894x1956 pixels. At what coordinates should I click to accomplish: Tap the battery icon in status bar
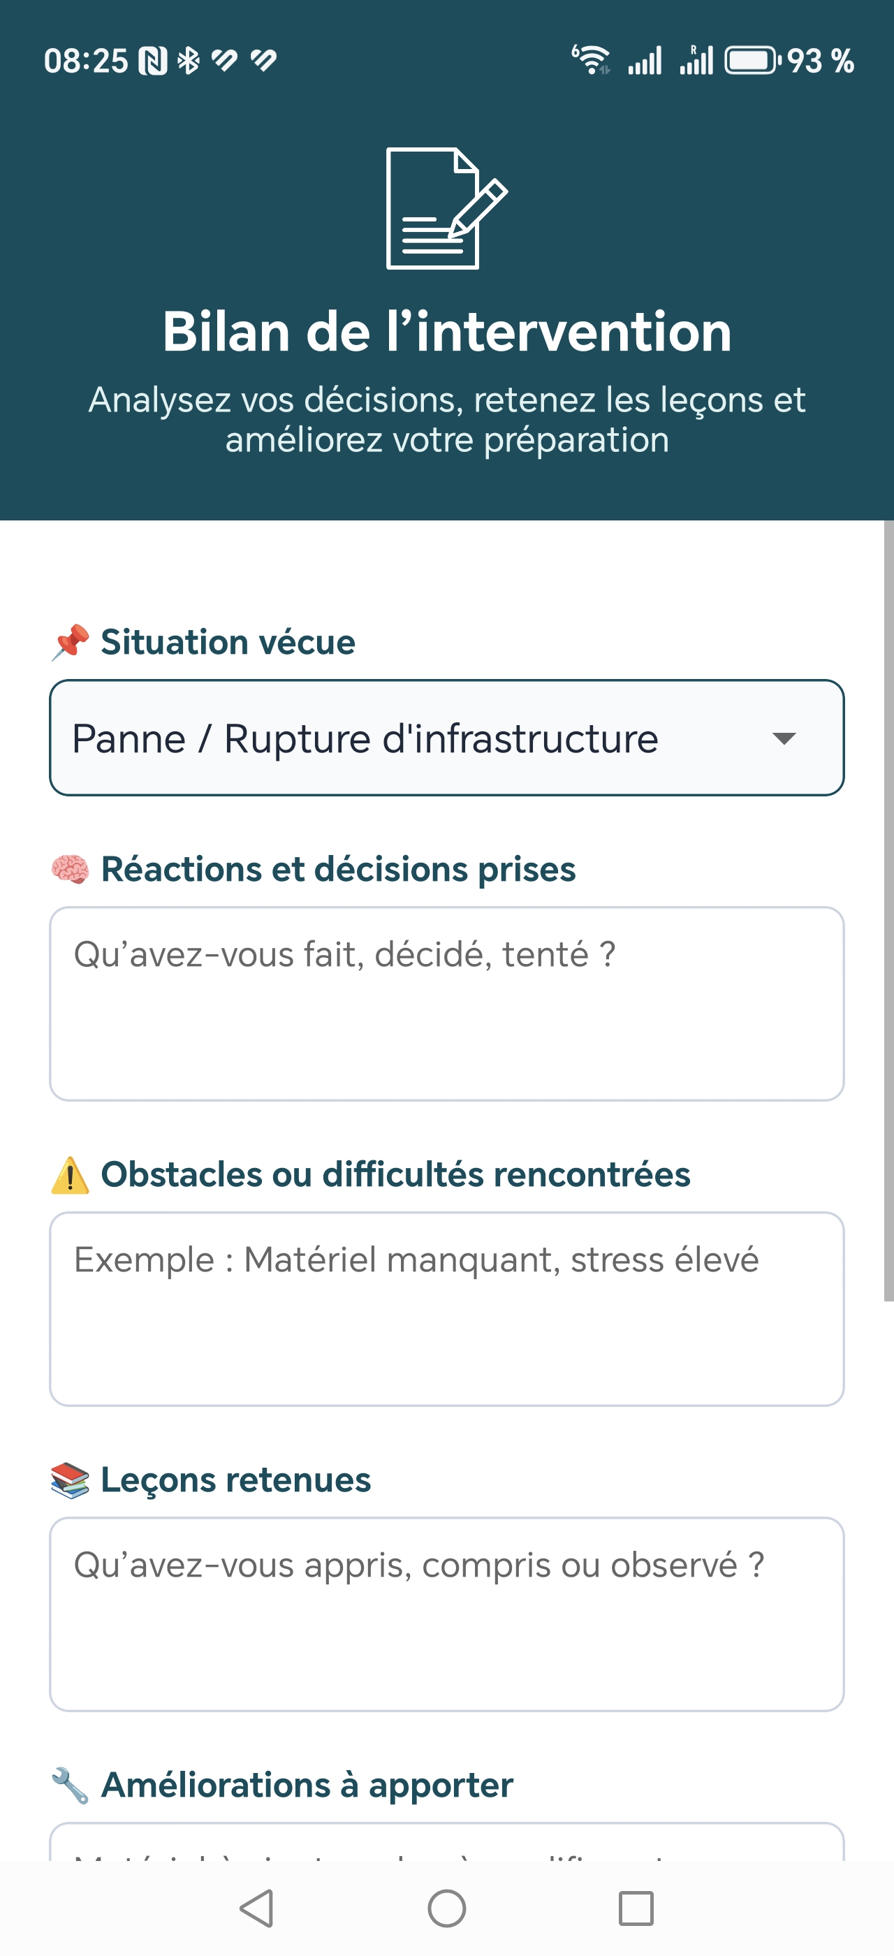(752, 61)
